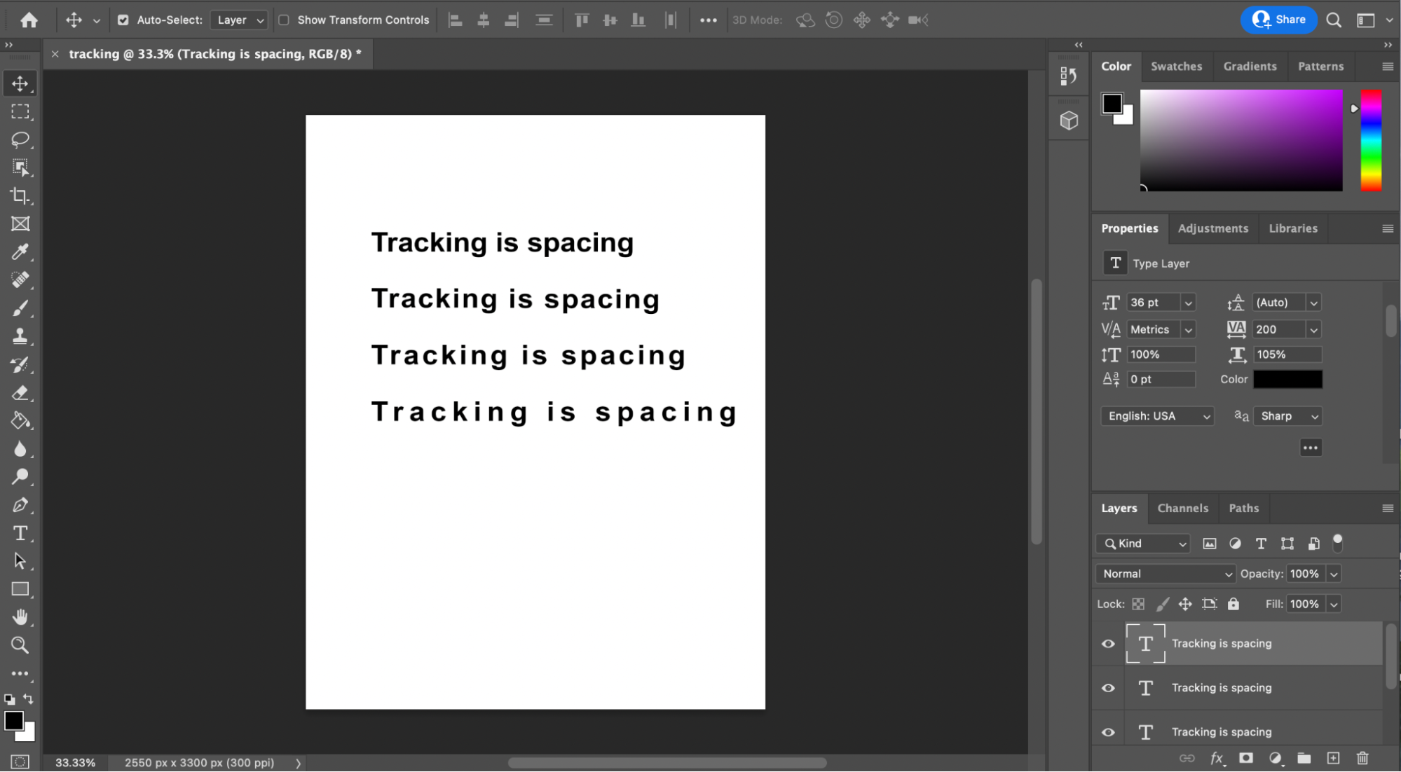Click the Share button in toolbar
This screenshot has width=1401, height=772.
[x=1279, y=19]
